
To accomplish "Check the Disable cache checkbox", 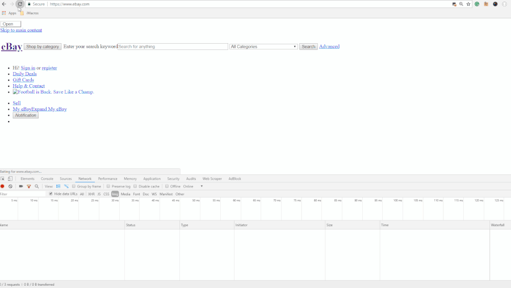I will click(x=135, y=186).
